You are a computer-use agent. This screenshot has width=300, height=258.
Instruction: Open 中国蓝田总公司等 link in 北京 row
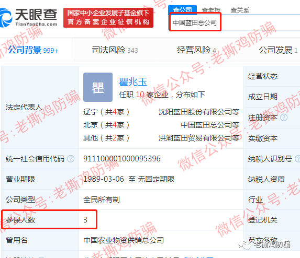point(210,125)
